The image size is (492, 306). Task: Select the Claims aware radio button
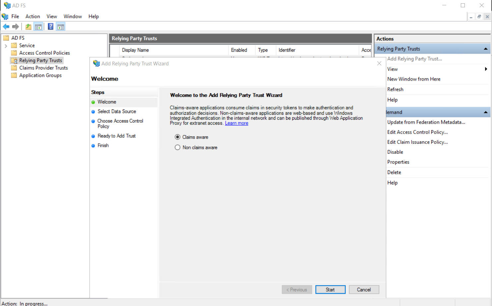[x=178, y=137]
